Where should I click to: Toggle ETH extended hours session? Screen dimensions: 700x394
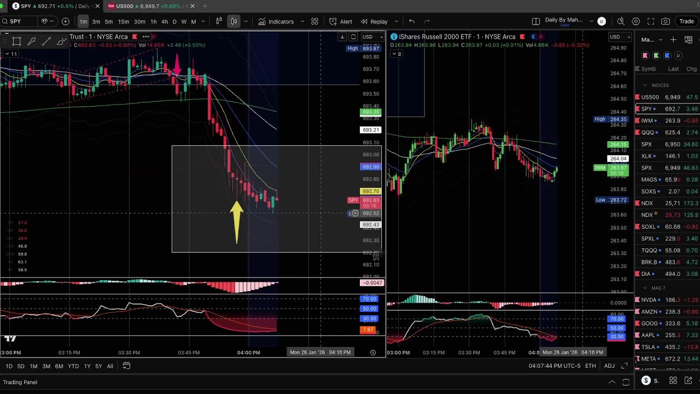point(591,366)
